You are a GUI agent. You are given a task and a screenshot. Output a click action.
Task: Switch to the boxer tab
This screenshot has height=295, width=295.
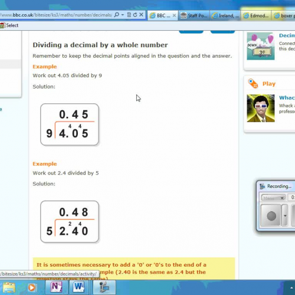[x=283, y=15]
